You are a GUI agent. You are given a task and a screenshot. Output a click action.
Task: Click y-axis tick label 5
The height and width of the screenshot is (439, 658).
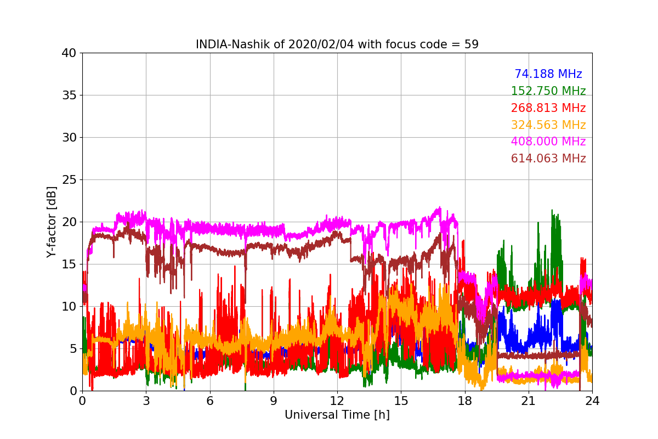tap(73, 349)
